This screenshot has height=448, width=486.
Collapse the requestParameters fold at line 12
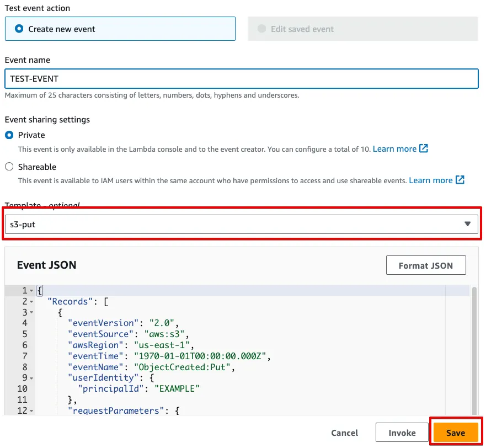(x=31, y=411)
